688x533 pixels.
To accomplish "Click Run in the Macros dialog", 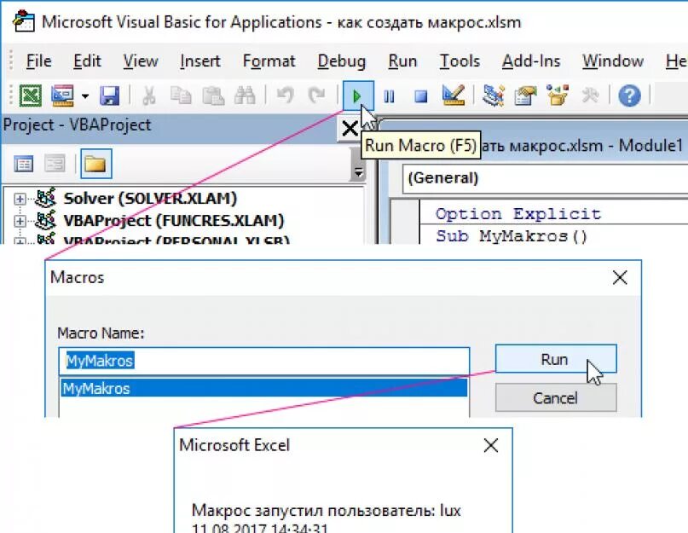I will 556,359.
